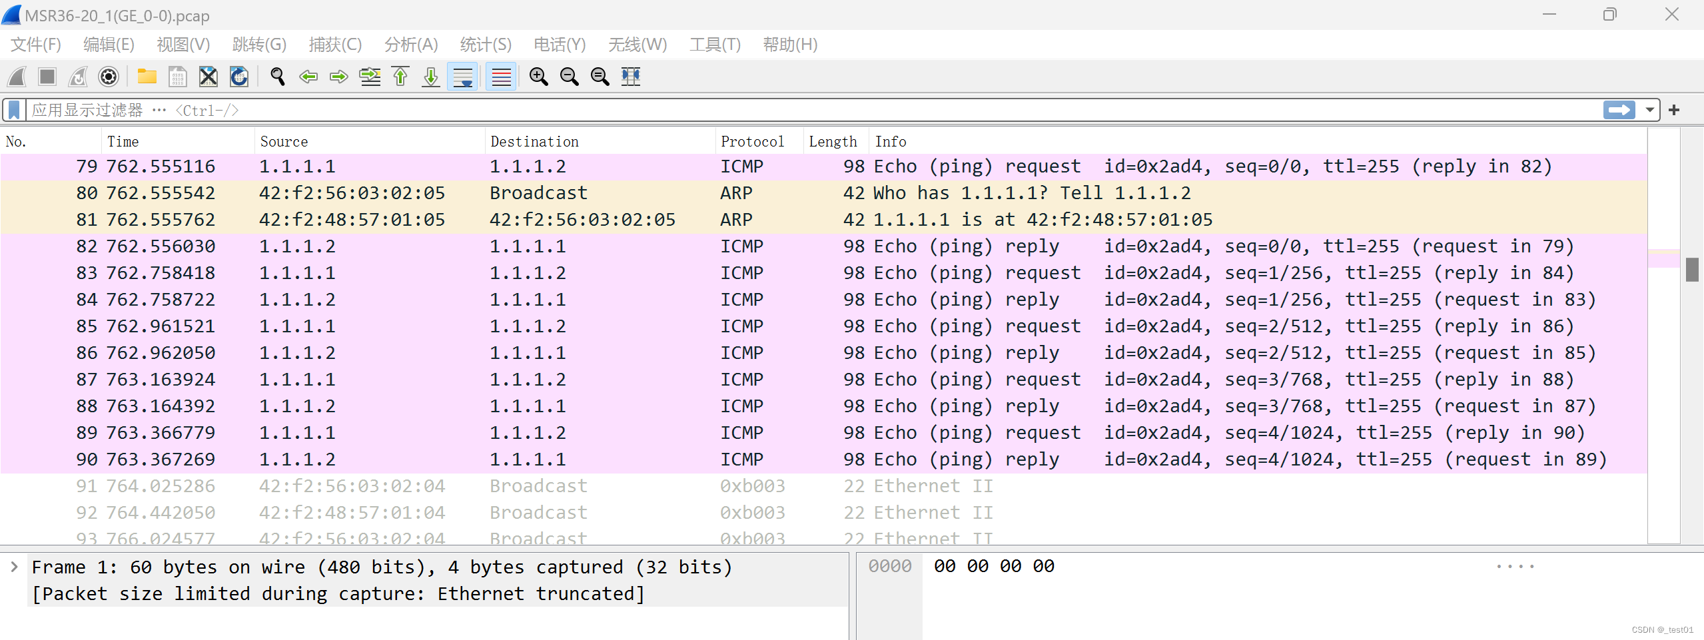This screenshot has height=640, width=1704.
Task: Apply display filter arrow button
Action: coord(1619,110)
